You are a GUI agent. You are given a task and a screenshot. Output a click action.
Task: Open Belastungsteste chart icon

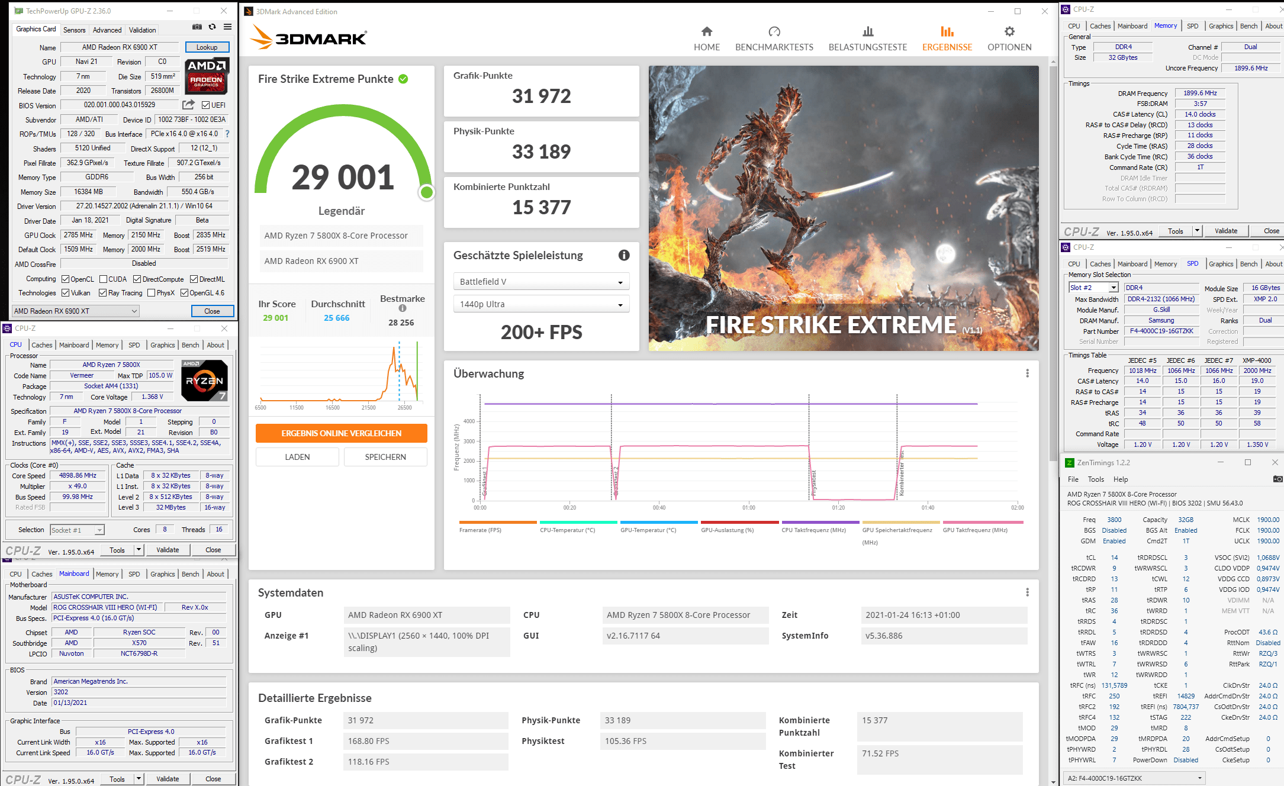coord(868,31)
